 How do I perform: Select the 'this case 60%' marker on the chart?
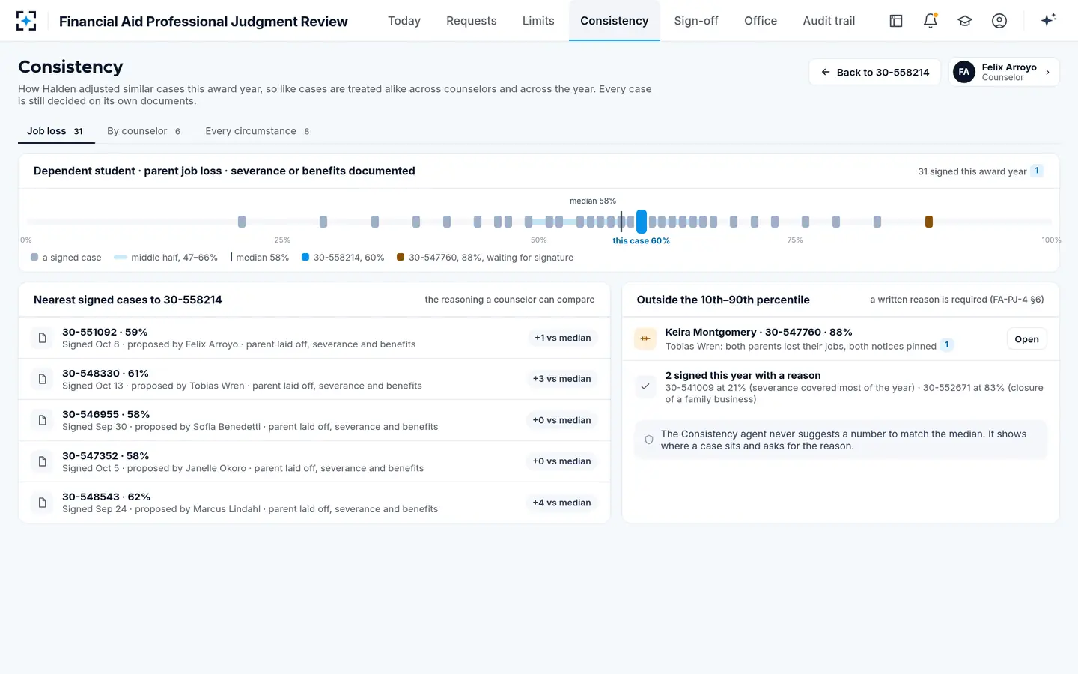tap(642, 222)
